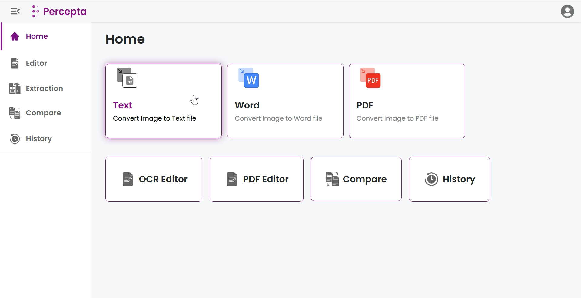Open Convert Image to Word file card
The height and width of the screenshot is (298, 581).
[x=285, y=101]
